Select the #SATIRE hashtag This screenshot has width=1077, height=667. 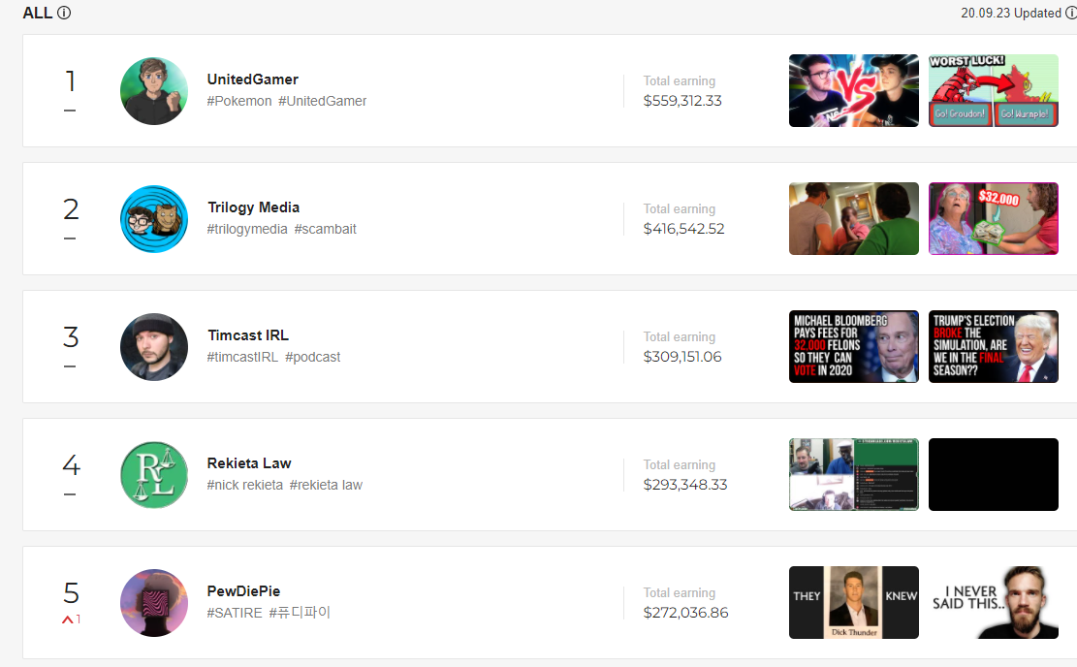pos(235,613)
